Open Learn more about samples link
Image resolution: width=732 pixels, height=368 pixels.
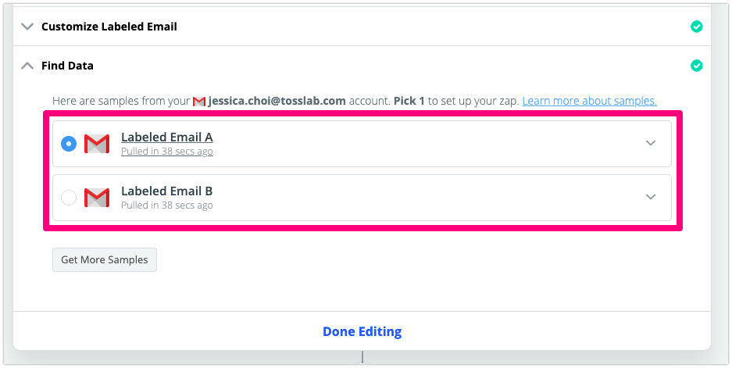(x=590, y=101)
